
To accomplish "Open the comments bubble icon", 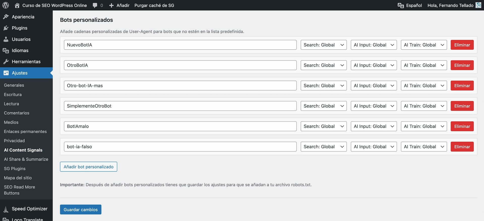I will [x=95, y=5].
